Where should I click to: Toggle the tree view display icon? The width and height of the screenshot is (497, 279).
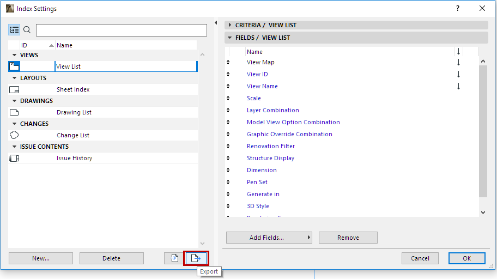pos(15,30)
